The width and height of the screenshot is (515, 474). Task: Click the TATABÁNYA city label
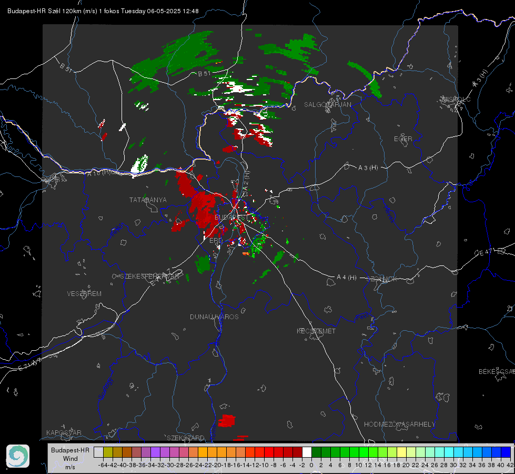tap(148, 200)
